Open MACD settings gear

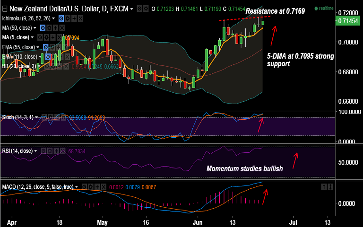91,187
